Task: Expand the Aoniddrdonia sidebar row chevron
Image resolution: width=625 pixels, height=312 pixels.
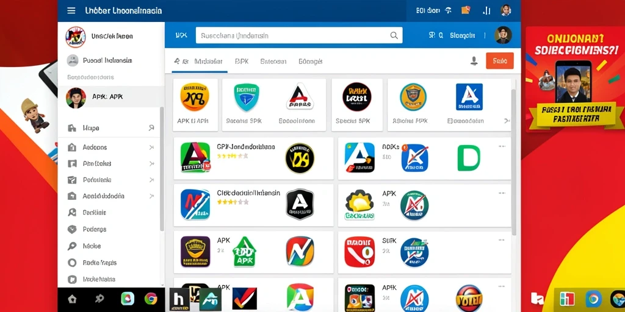Action: coord(151,196)
